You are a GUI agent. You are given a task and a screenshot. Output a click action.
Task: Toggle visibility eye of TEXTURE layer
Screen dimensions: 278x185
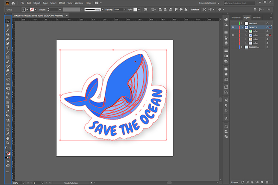233,23
